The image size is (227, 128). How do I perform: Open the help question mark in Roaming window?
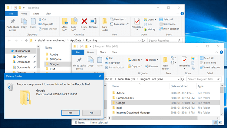click(x=182, y=14)
